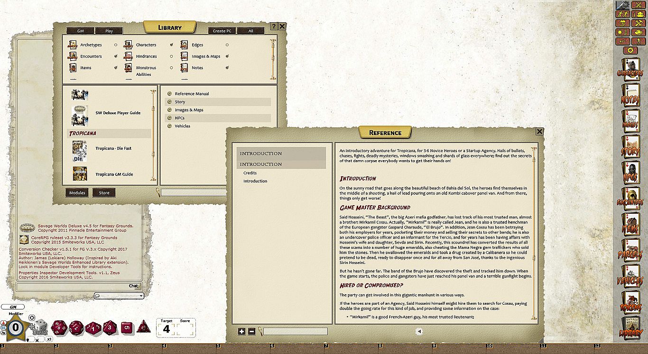Uncheck the Items category in Library
648x354 pixels.
point(115,68)
